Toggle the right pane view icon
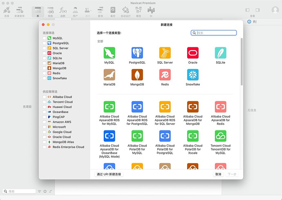The width and height of the screenshot is (282, 200). [257, 10]
